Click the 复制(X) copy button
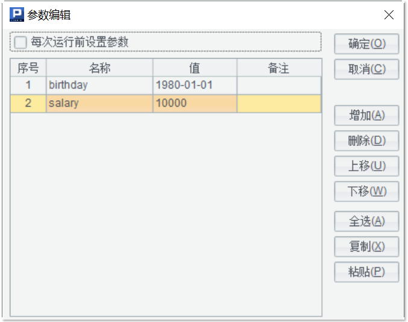This screenshot has width=408, height=322. [x=366, y=247]
